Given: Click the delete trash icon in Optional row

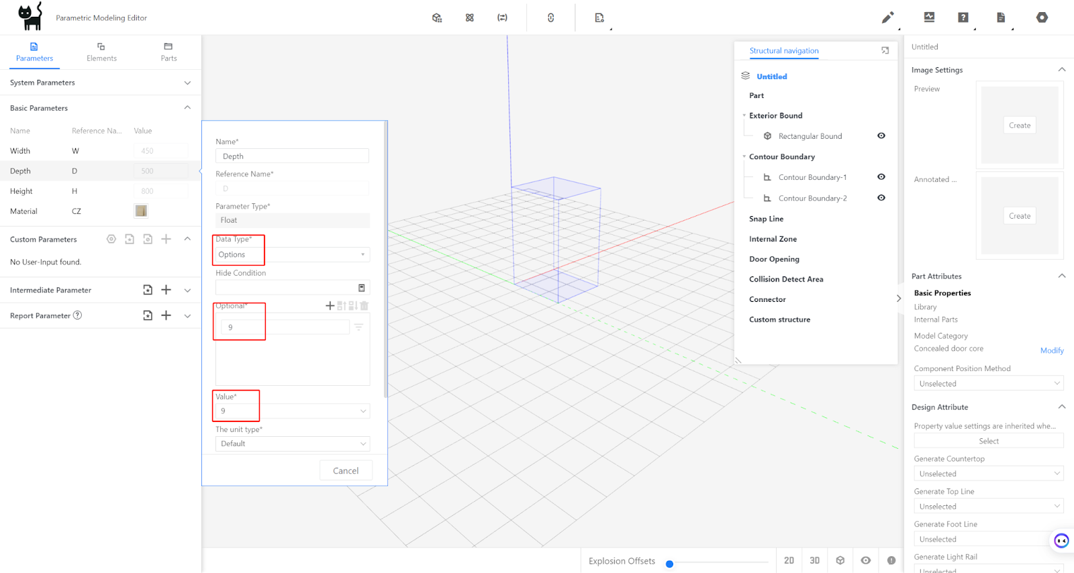Looking at the screenshot, I should coord(364,306).
